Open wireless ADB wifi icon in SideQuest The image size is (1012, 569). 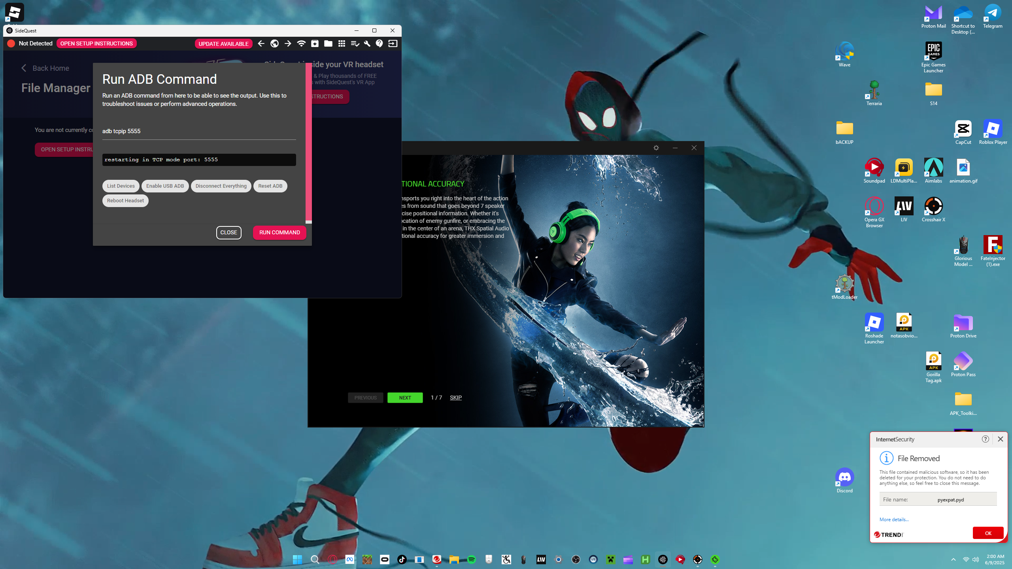click(x=301, y=43)
